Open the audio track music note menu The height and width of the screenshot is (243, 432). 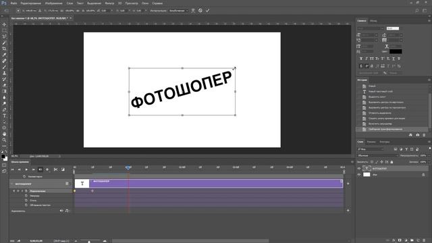coord(67,211)
